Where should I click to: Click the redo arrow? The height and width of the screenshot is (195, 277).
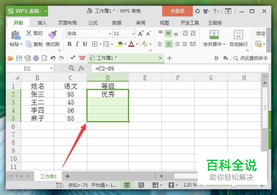(x=61, y=58)
